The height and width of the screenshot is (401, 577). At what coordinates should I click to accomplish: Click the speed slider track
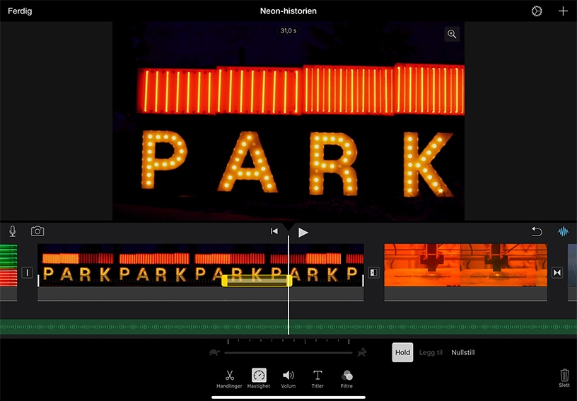pos(288,352)
